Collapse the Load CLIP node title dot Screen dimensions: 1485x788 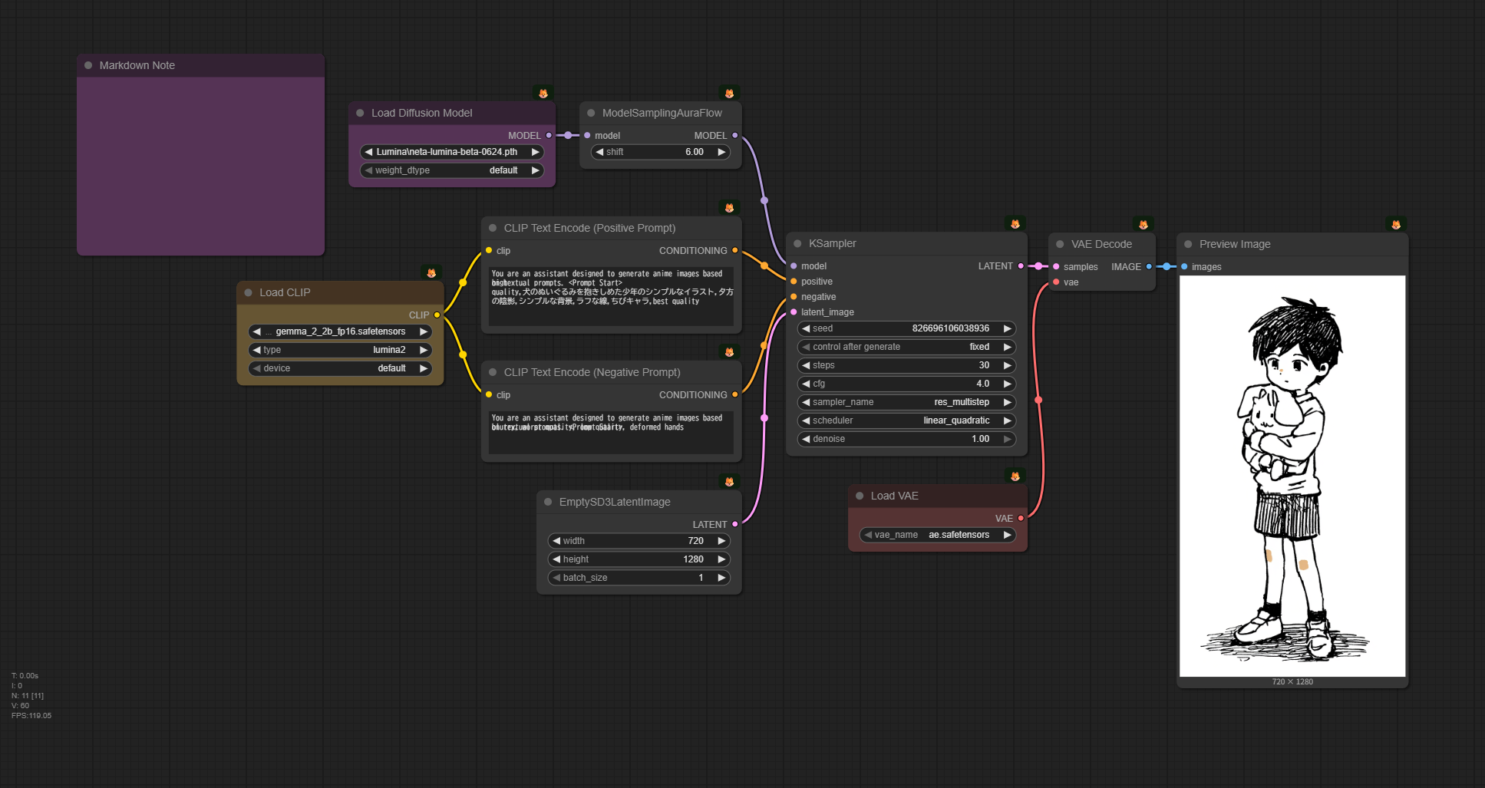pyautogui.click(x=248, y=292)
